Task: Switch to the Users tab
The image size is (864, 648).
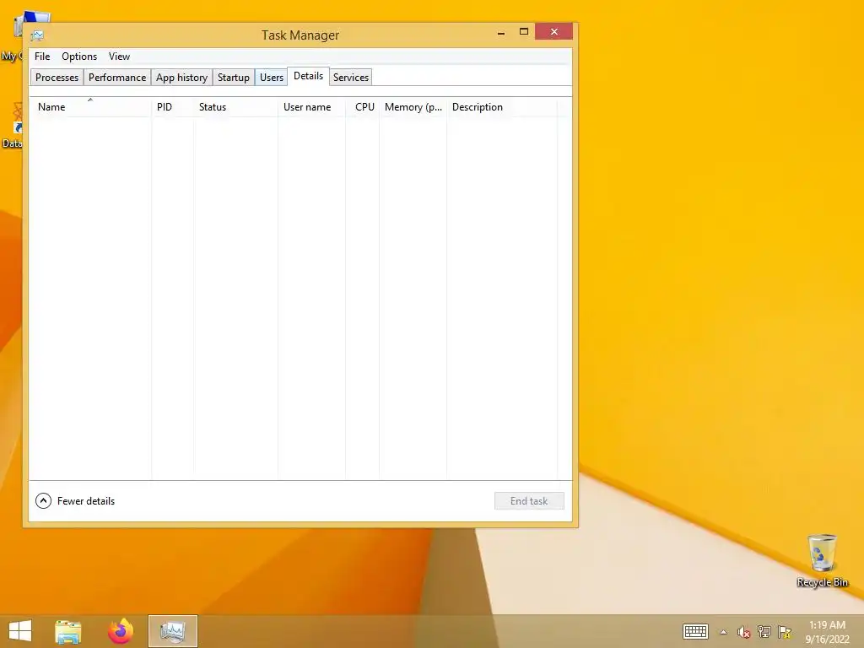Action: click(271, 78)
